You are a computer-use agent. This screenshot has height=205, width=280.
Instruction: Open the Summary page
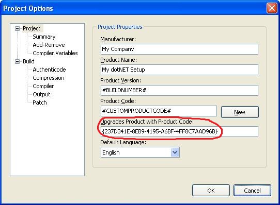pos(44,37)
